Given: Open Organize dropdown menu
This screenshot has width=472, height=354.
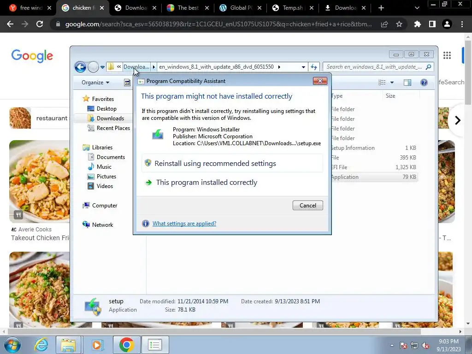Looking at the screenshot, I should [x=95, y=83].
